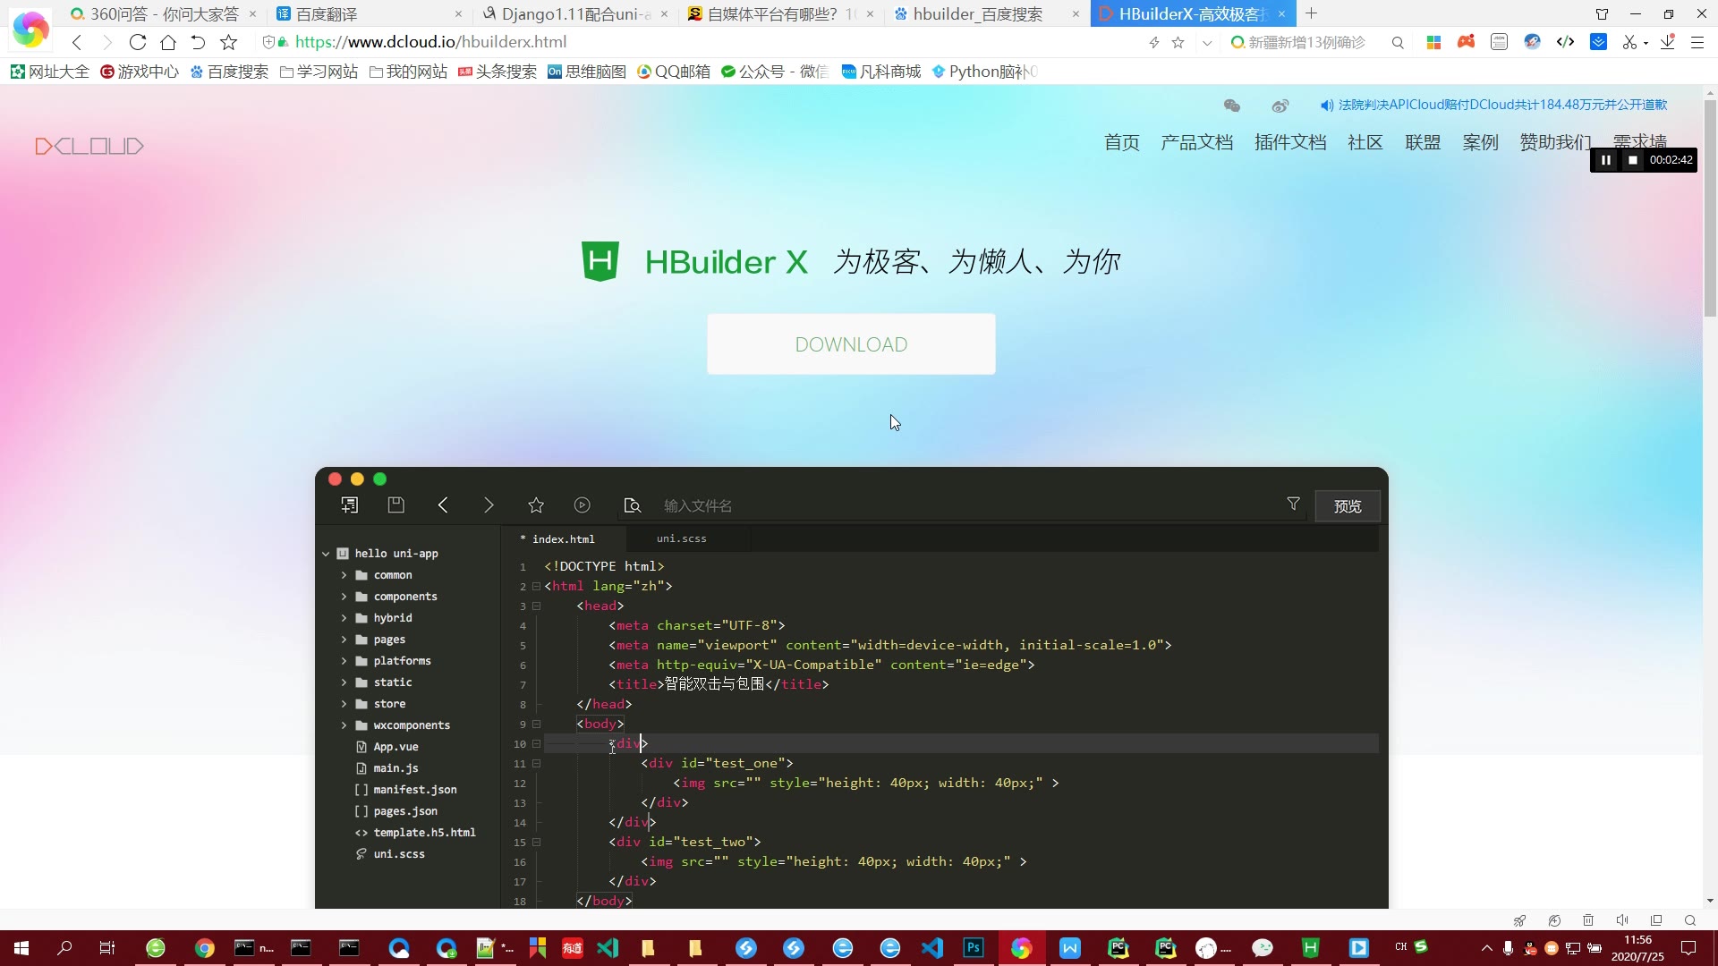Expand the platforms folder

pos(344,661)
